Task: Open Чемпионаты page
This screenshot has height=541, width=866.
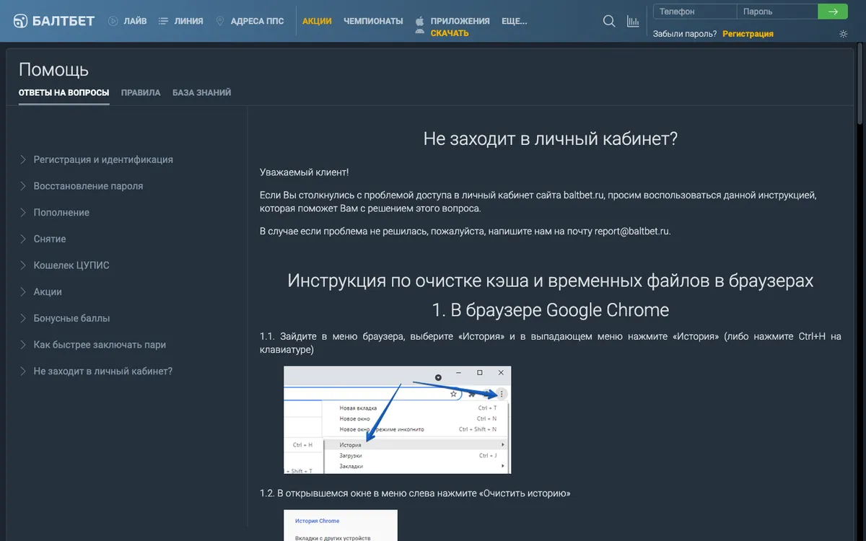Action: click(x=373, y=21)
